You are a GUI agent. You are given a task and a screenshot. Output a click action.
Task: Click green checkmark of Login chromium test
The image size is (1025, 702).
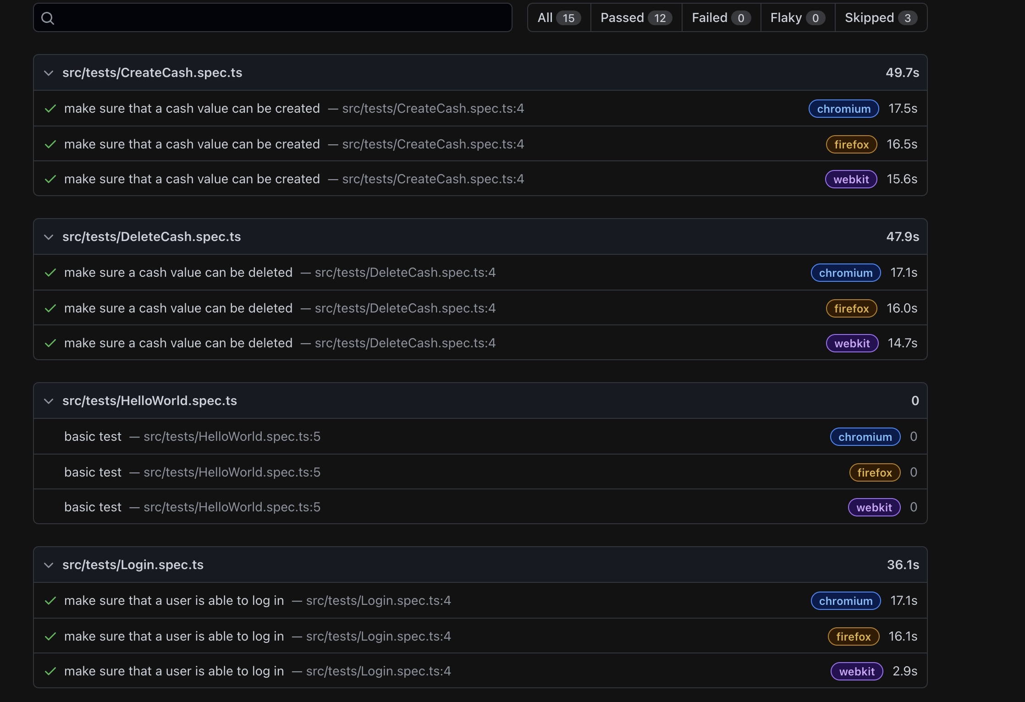coord(50,601)
